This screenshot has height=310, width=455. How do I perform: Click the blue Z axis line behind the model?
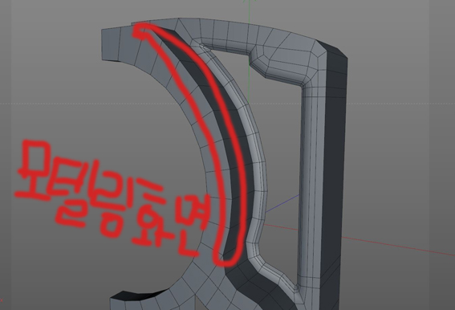click(282, 203)
